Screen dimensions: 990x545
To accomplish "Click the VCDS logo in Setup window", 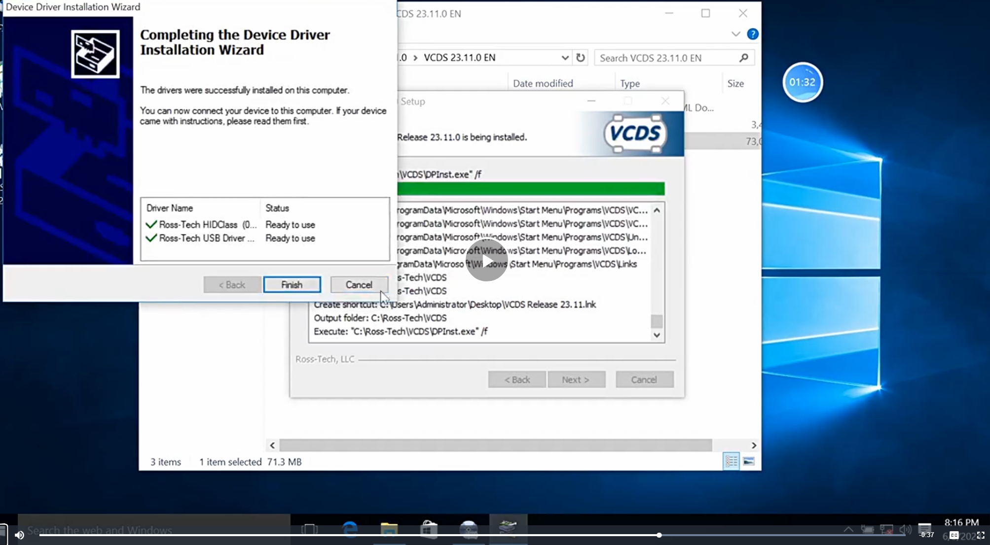I will click(x=634, y=134).
